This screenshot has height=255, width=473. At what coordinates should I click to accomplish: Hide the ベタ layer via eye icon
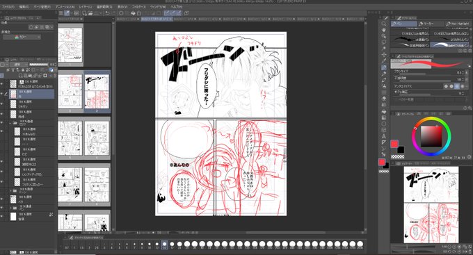pos(2,199)
